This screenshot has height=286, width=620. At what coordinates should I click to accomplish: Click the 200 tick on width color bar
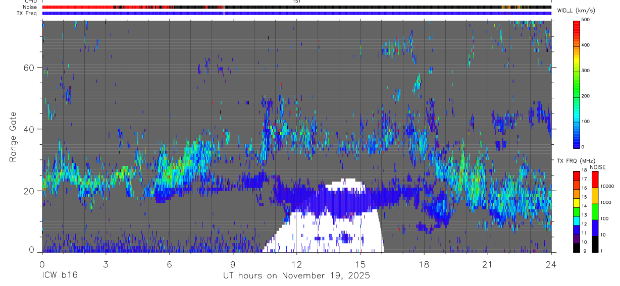(x=586, y=96)
